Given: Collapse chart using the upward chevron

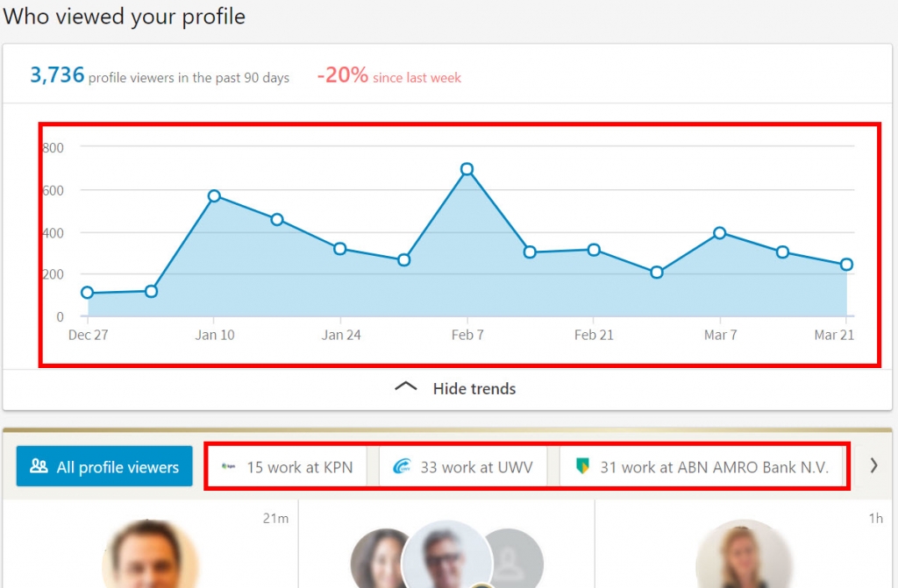Looking at the screenshot, I should [406, 387].
